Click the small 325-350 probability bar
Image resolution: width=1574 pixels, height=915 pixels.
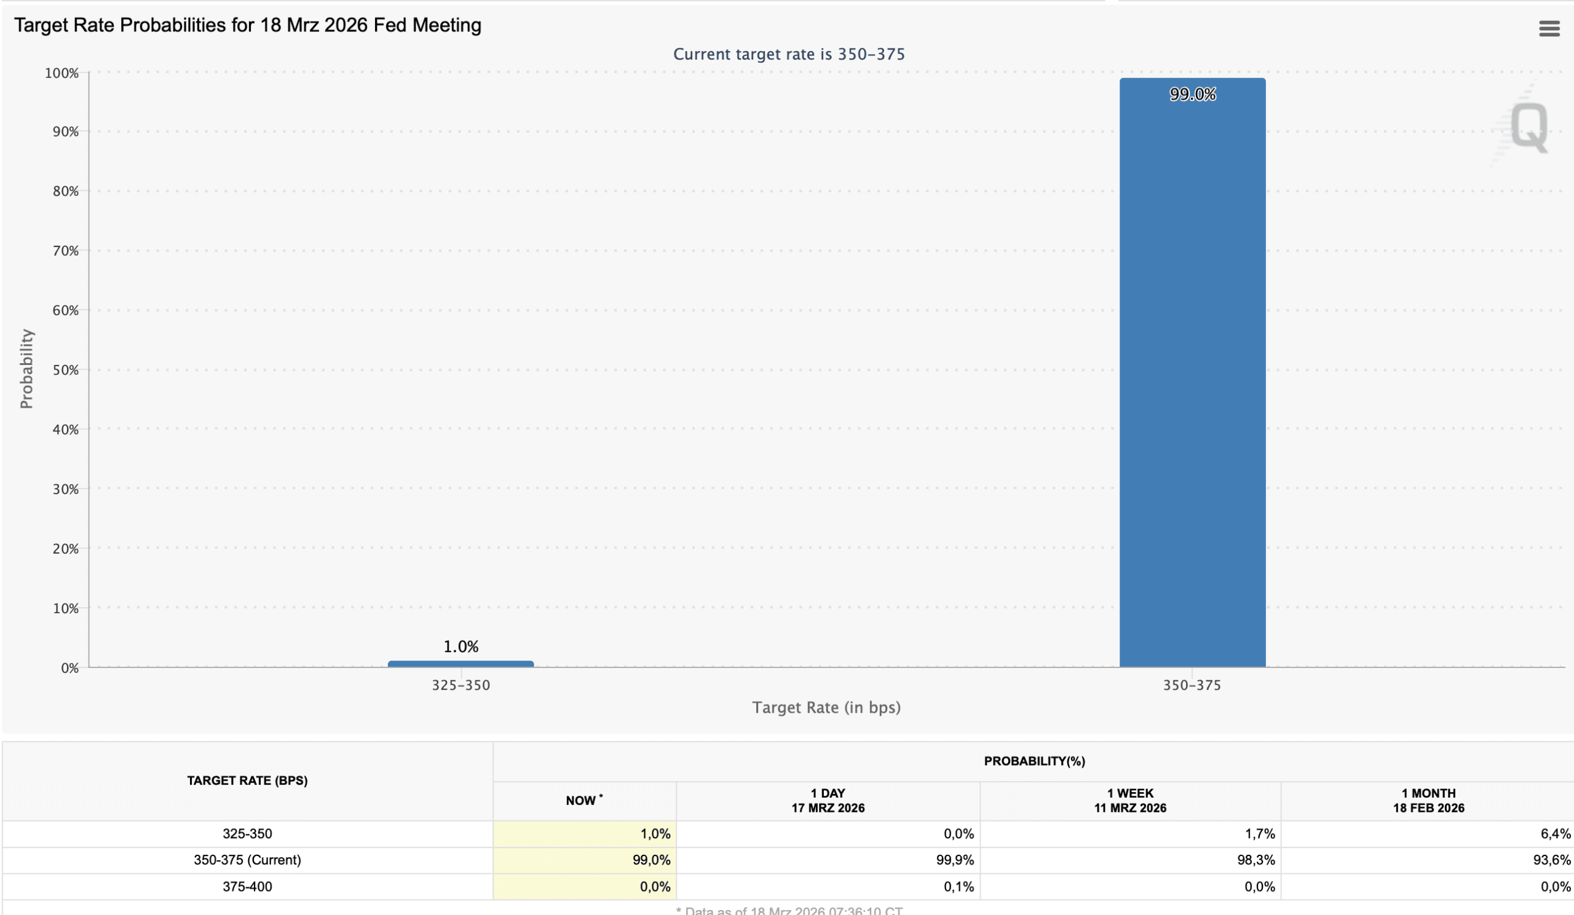tap(461, 664)
